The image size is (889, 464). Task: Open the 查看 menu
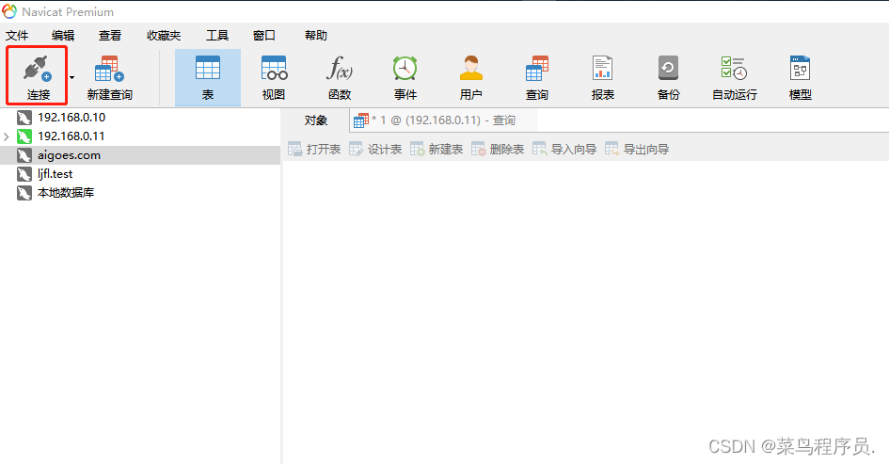click(x=110, y=36)
